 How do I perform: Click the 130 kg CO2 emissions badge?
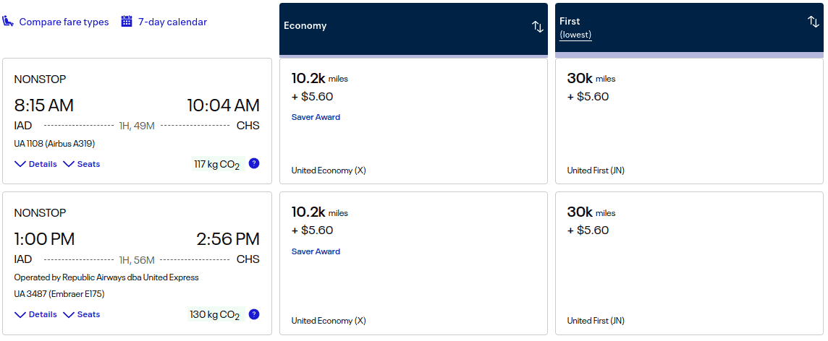(x=214, y=314)
